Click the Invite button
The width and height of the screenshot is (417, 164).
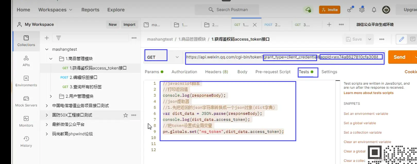(x=330, y=10)
